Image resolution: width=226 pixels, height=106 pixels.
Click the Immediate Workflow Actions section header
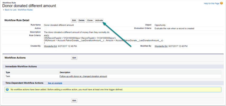[21, 67]
